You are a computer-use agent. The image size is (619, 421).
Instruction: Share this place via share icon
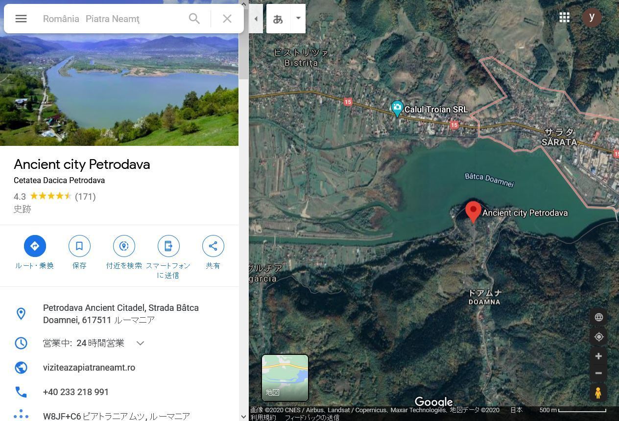click(213, 246)
